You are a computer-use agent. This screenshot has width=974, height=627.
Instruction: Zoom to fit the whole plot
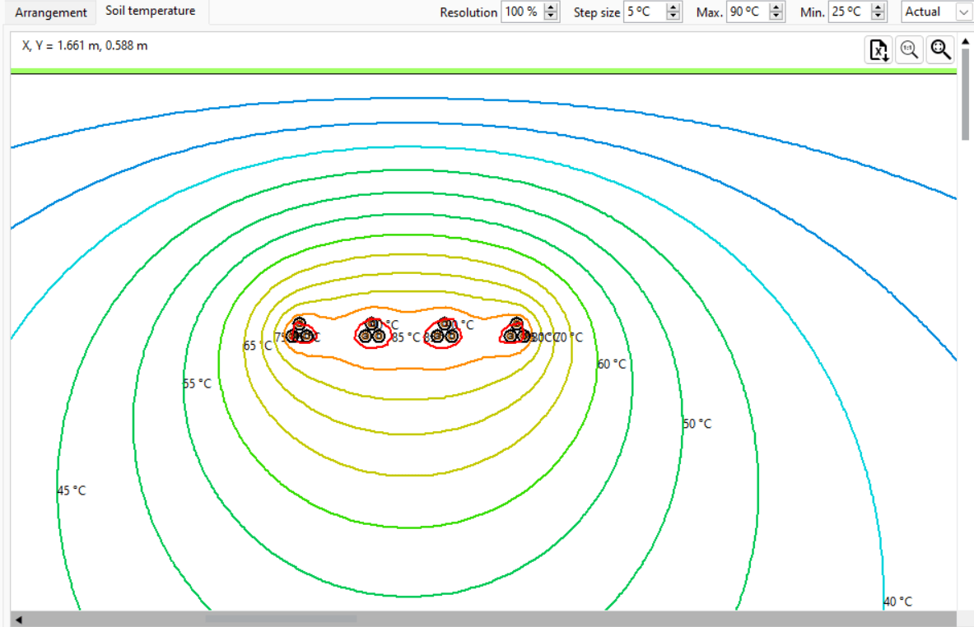(939, 49)
